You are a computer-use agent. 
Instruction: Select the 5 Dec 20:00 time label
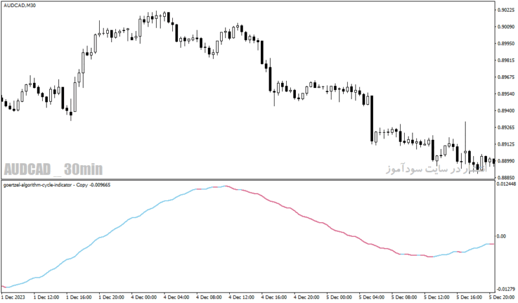click(502, 297)
